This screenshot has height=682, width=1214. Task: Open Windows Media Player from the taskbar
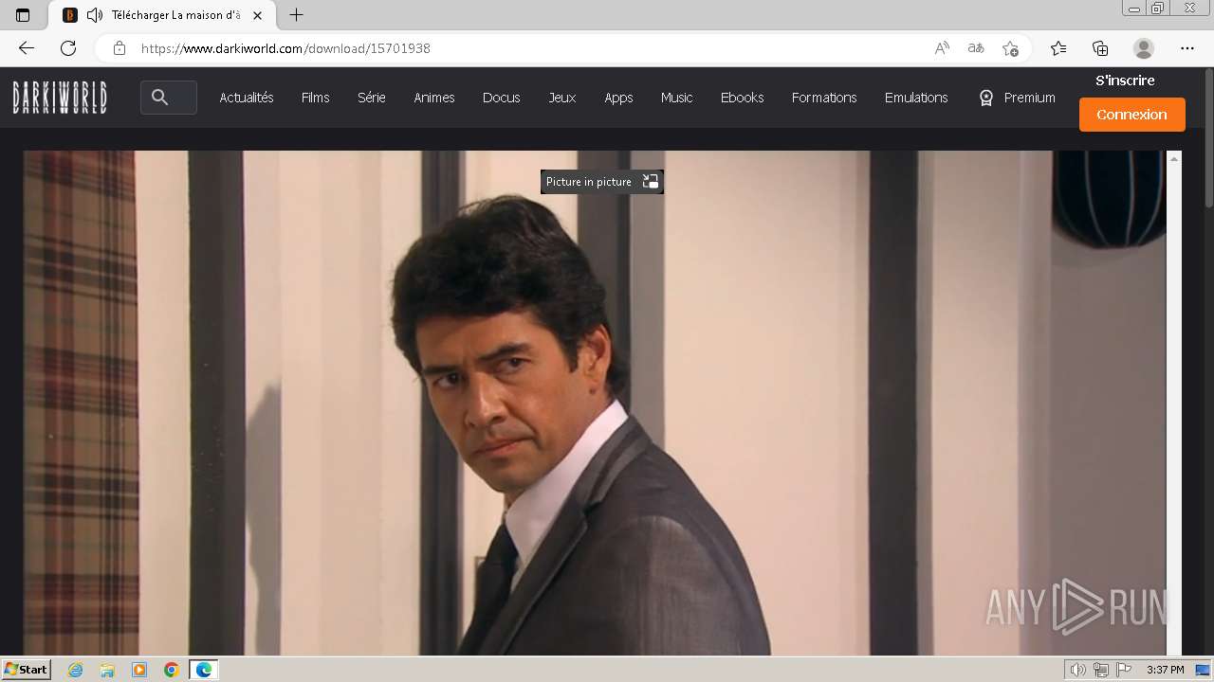point(139,670)
